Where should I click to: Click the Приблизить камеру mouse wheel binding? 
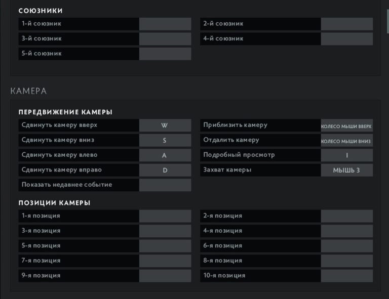[x=347, y=125]
